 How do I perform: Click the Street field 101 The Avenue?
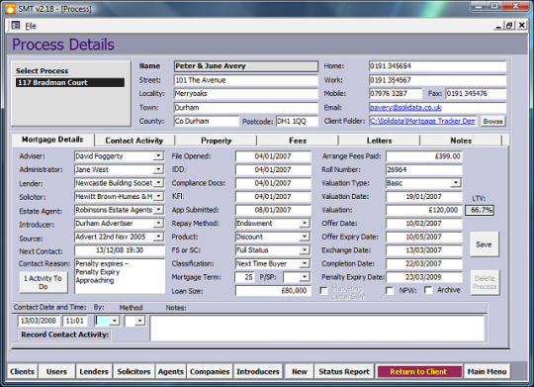tap(246, 80)
